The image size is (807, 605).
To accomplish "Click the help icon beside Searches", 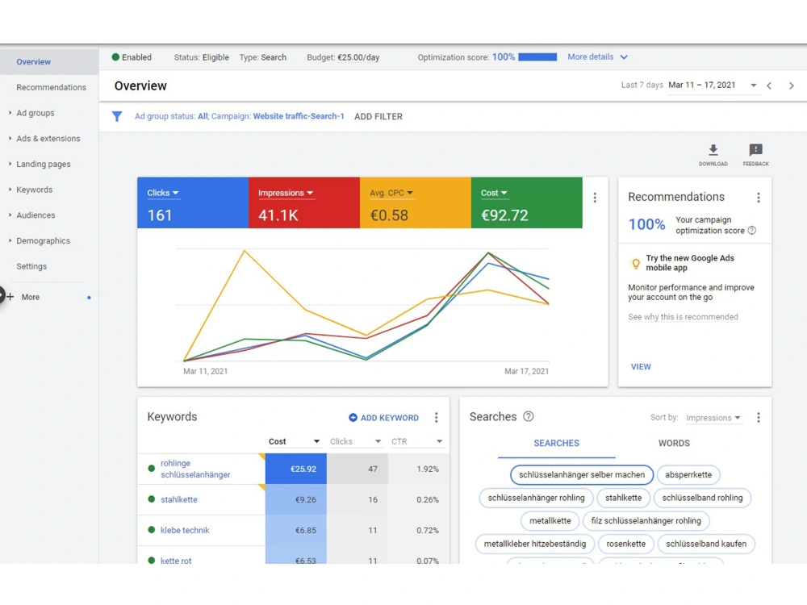I will (529, 416).
